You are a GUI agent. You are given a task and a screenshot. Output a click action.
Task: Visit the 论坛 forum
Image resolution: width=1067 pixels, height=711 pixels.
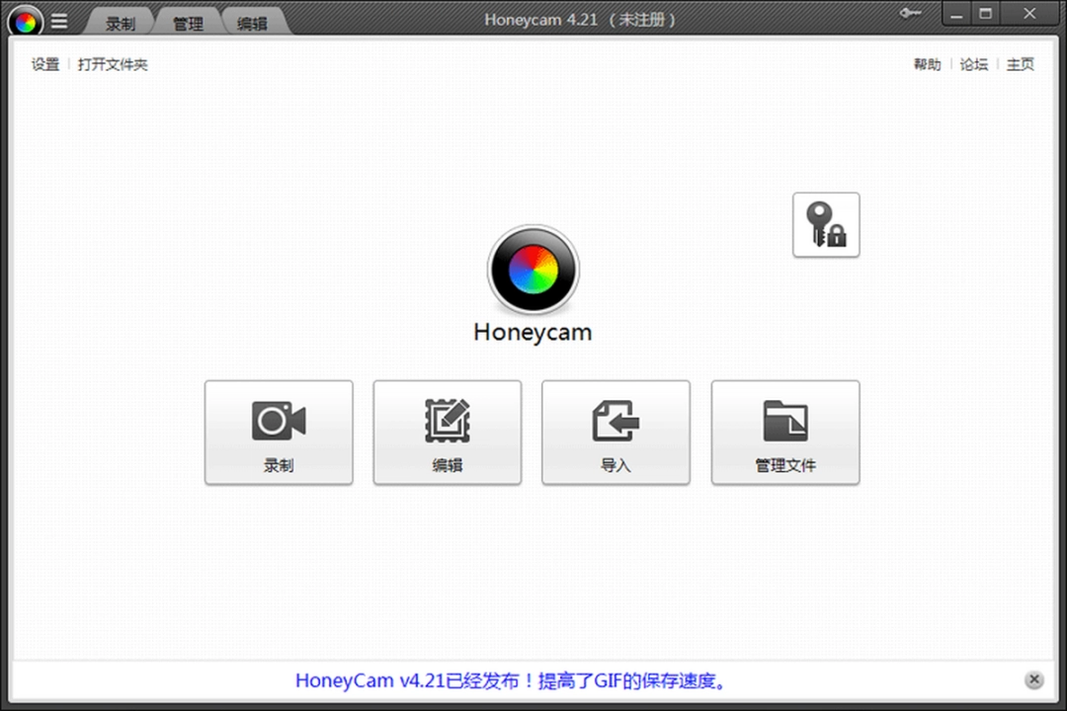coord(973,64)
